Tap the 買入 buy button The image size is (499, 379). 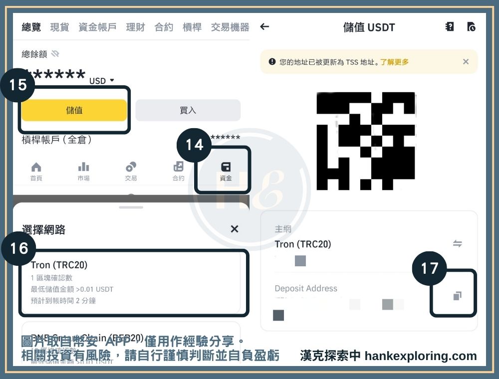188,110
